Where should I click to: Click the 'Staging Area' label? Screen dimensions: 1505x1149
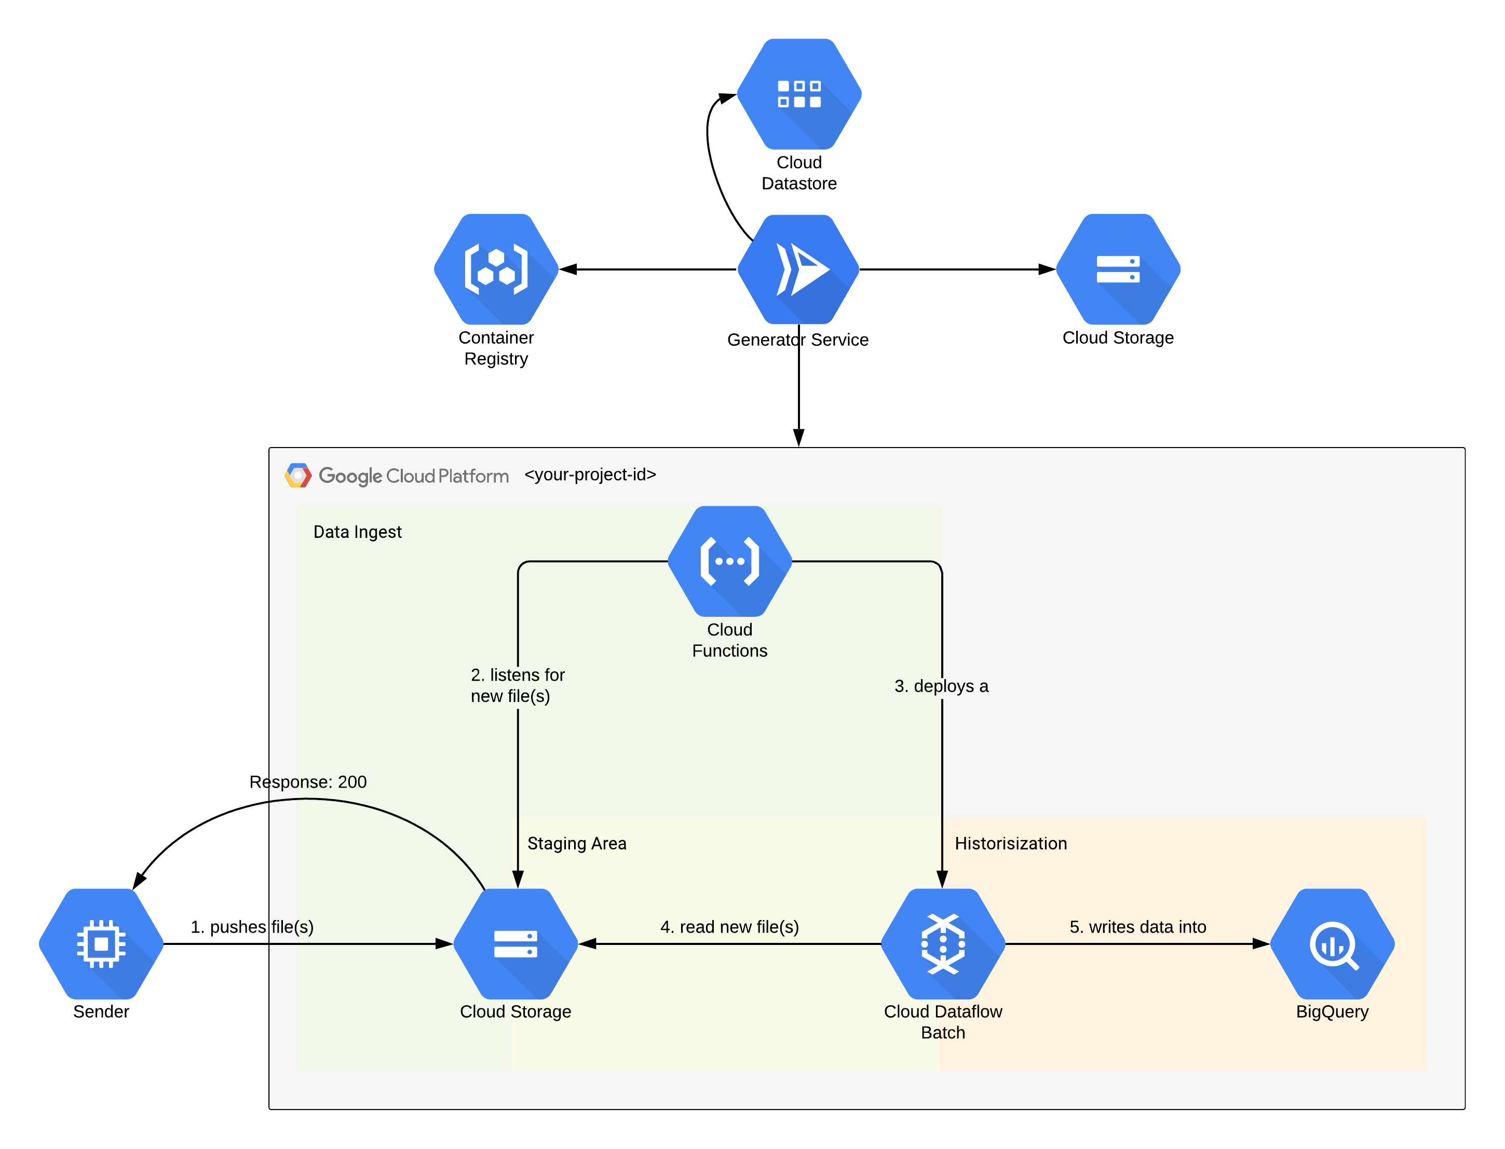(x=576, y=843)
